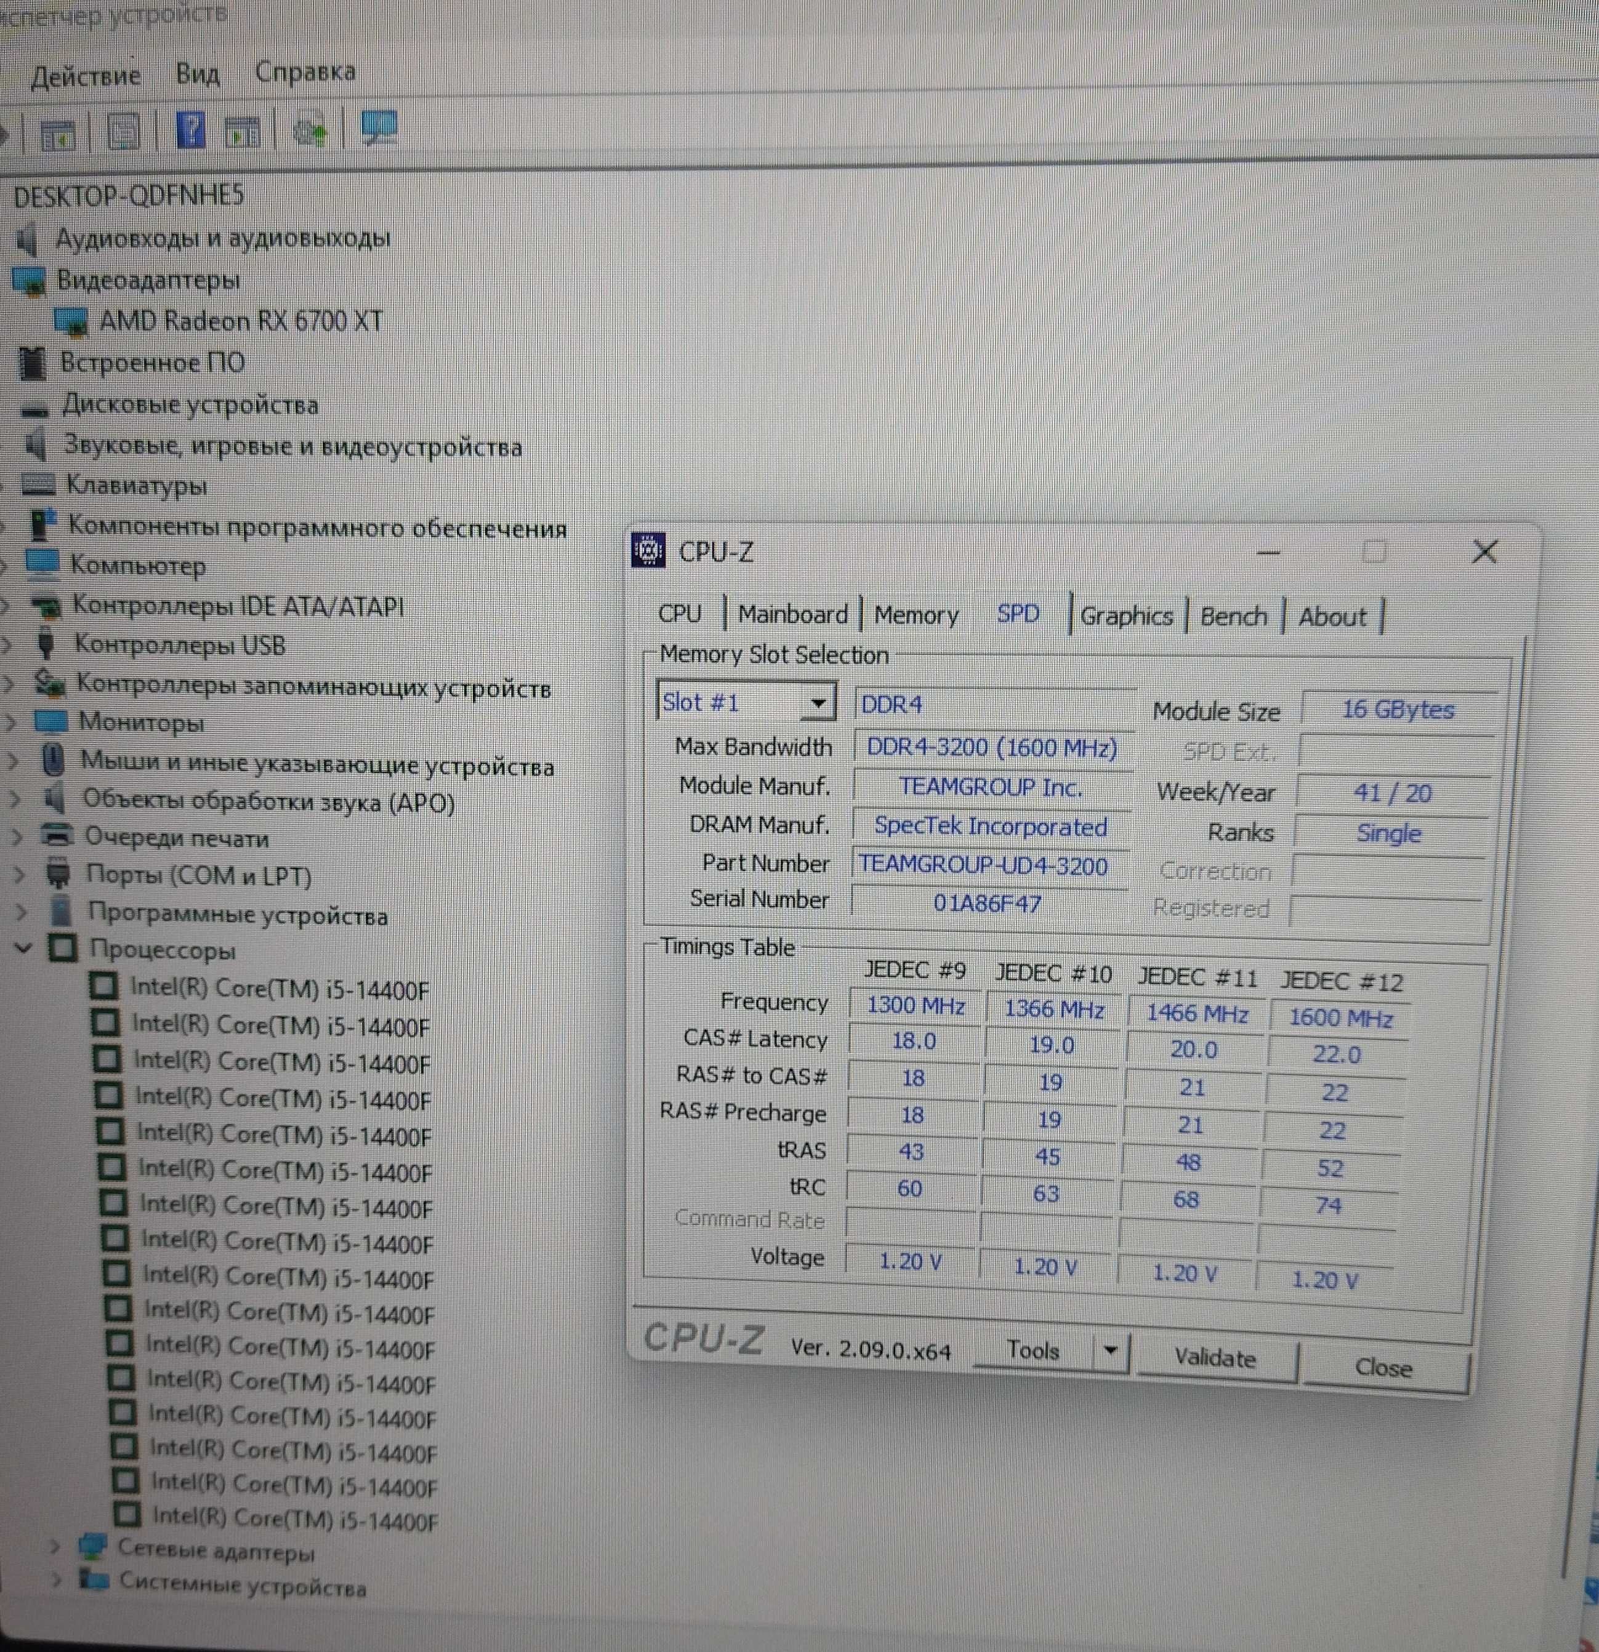Expand the Сетевые адаптеры chevron
Image resolution: width=1599 pixels, height=1652 pixels.
point(55,1547)
